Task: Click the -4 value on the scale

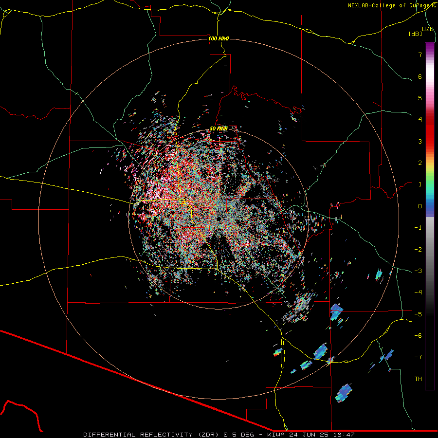Action: pos(418,292)
